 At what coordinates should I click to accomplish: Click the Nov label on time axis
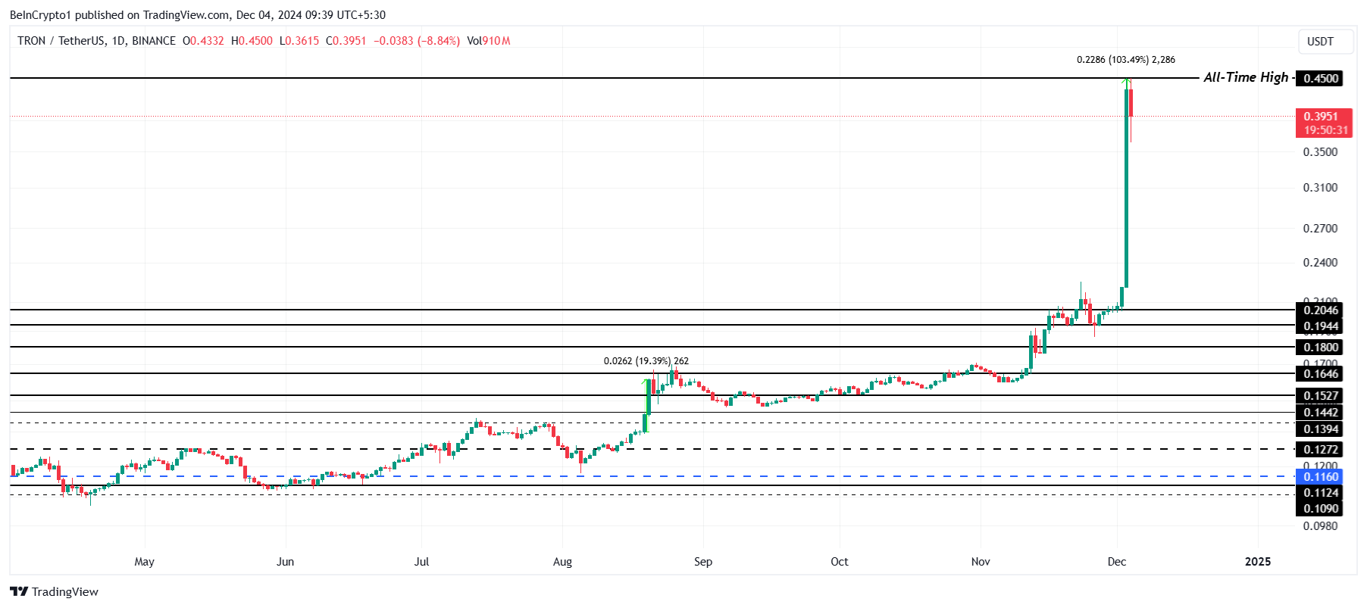(x=981, y=562)
